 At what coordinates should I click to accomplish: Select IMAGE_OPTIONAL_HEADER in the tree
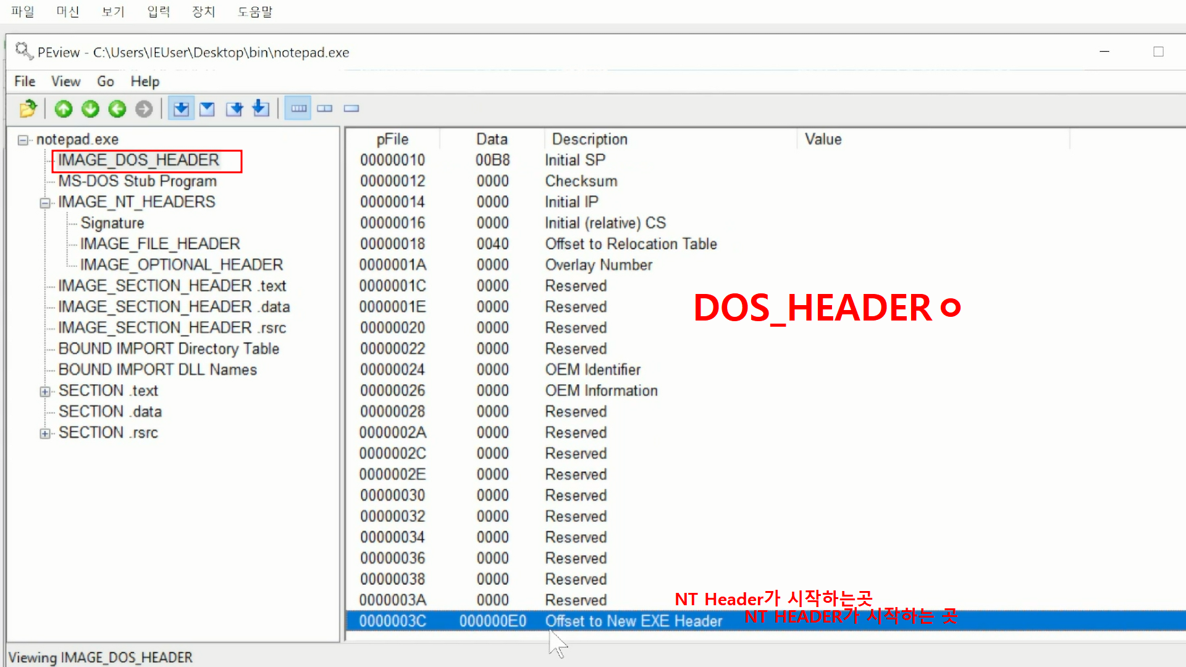182,266
